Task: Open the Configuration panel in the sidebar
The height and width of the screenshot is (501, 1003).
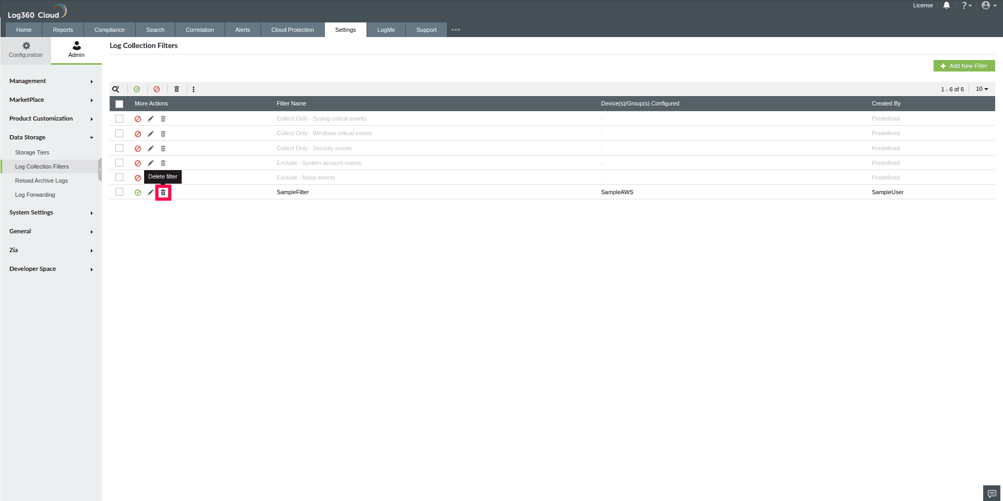Action: point(26,50)
